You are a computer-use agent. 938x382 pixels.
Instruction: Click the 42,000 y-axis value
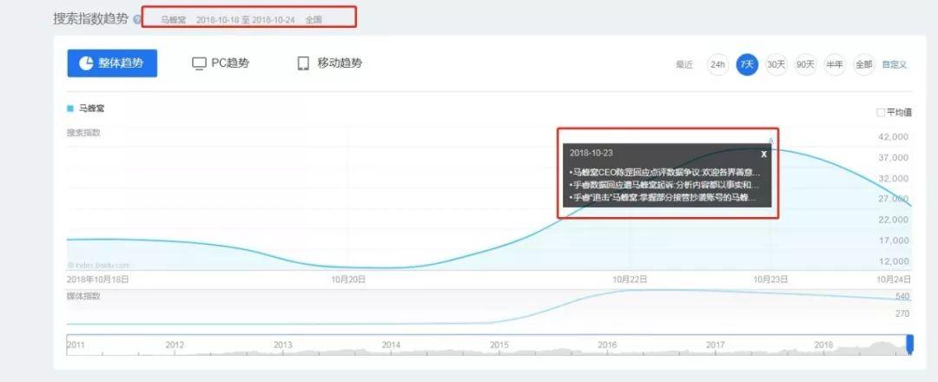pos(893,137)
